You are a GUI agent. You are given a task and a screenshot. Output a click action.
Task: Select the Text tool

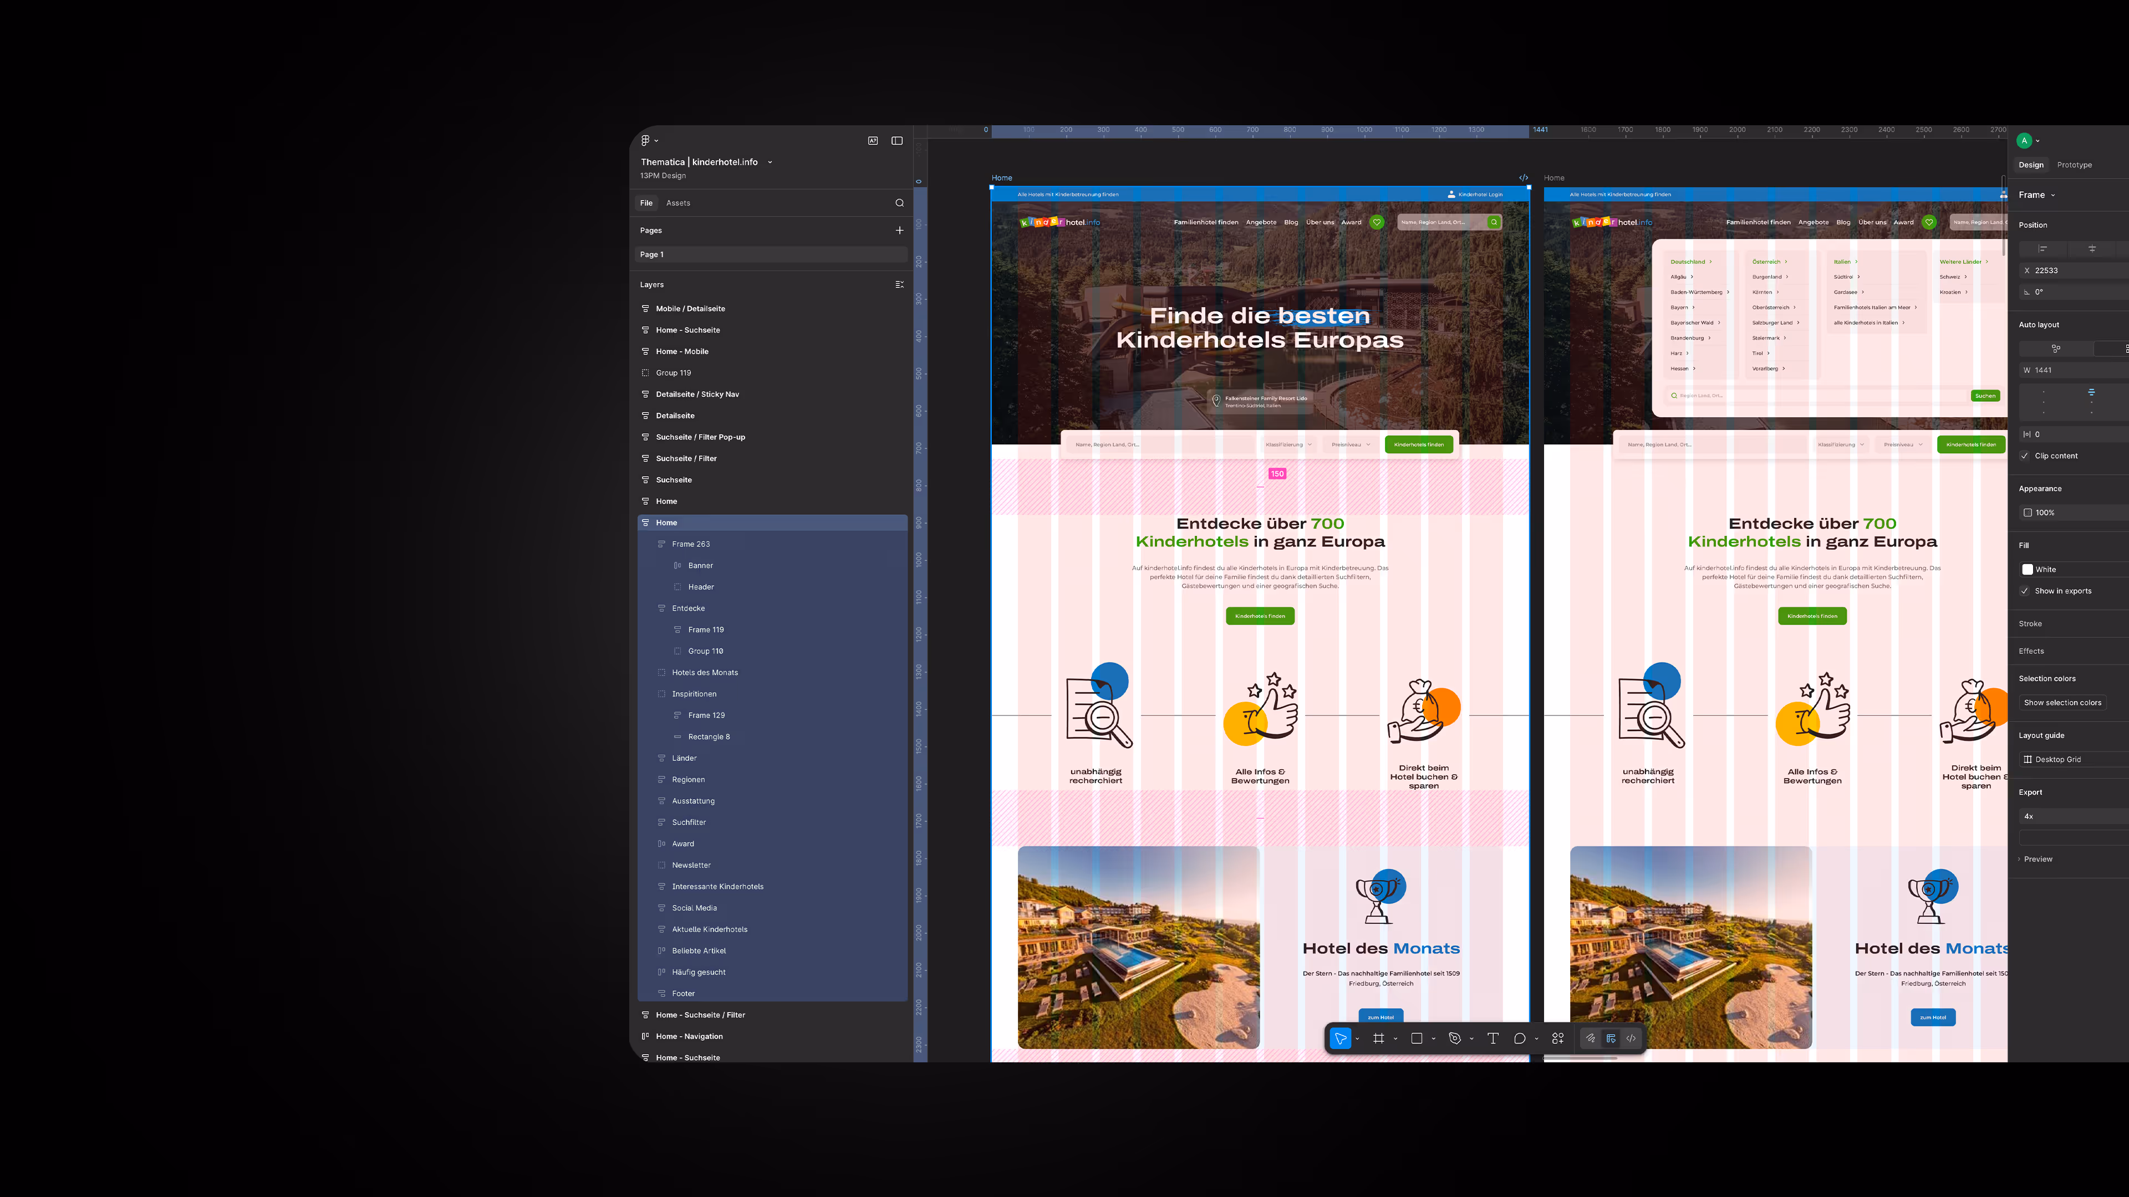click(x=1494, y=1039)
